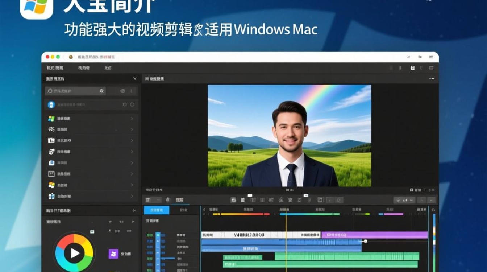Click the save icon in the bar under the preview
The width and height of the screenshot is (487, 272).
(412, 190)
